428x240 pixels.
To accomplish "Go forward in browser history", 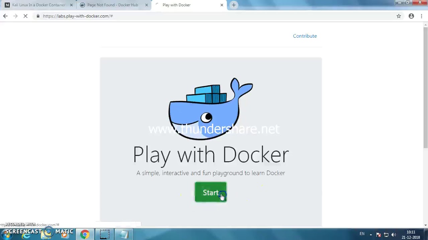I will coord(15,16).
